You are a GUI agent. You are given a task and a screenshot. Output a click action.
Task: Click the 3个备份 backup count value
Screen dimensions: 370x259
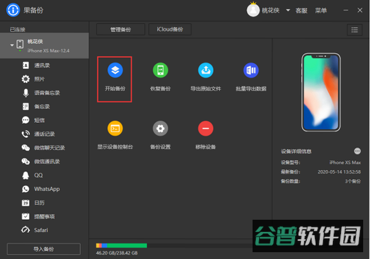click(353, 181)
